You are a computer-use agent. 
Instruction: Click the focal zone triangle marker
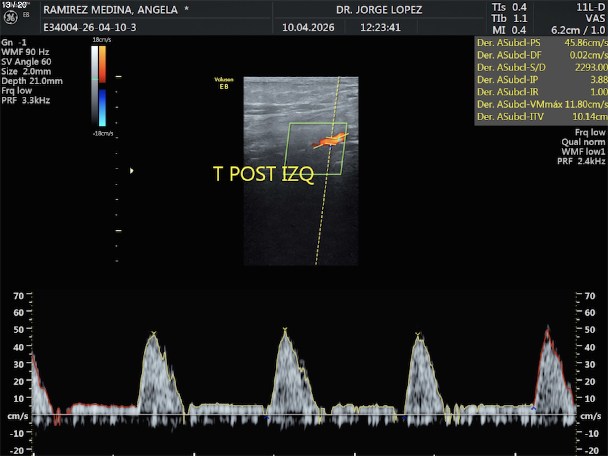pyautogui.click(x=132, y=171)
